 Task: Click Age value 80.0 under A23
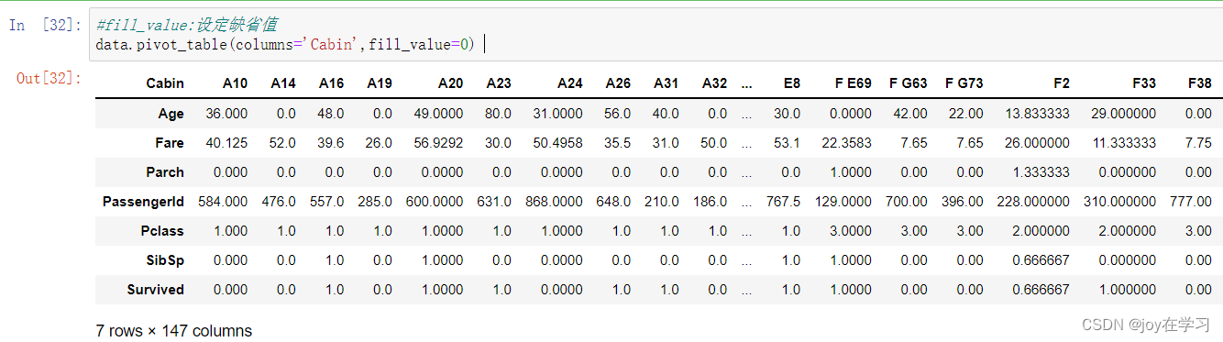tap(499, 114)
